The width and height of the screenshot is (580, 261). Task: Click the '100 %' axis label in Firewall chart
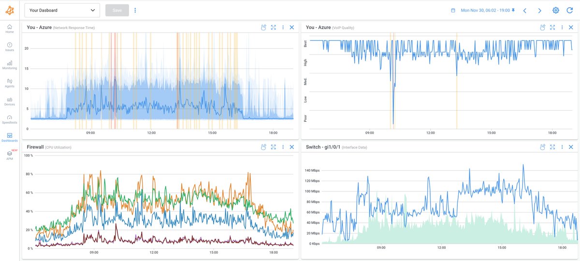click(29, 156)
